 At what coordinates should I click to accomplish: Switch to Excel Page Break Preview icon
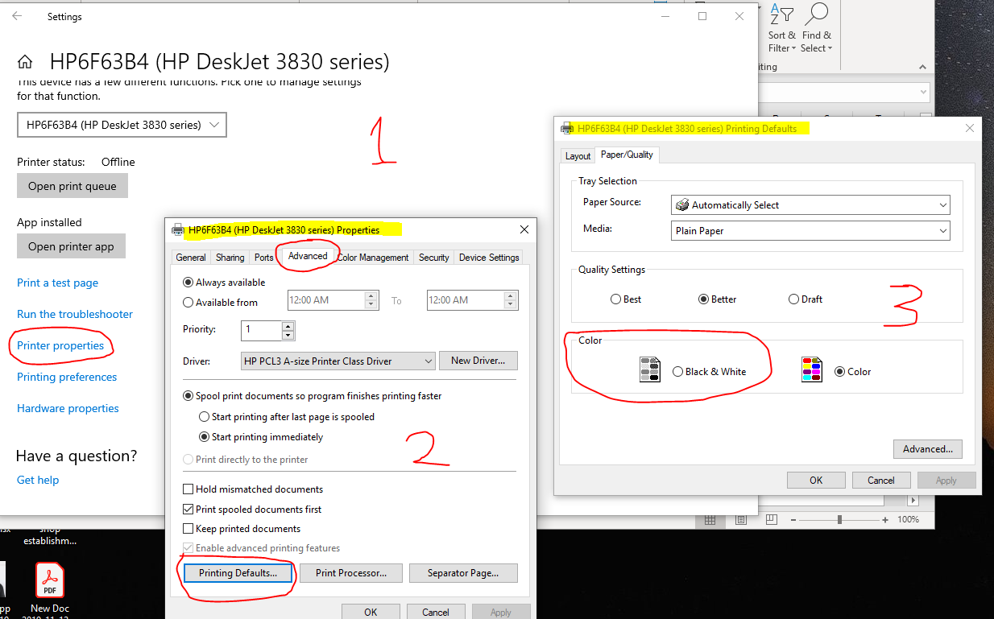[x=771, y=520]
